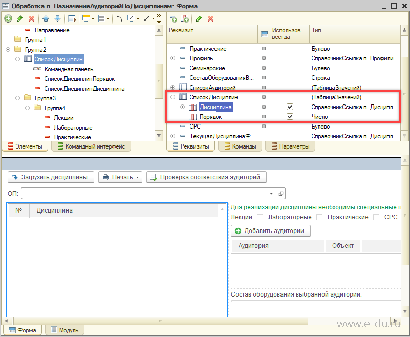Screen dimensions: 410x337
Task: Open the Печать button menu
Action: (120, 177)
